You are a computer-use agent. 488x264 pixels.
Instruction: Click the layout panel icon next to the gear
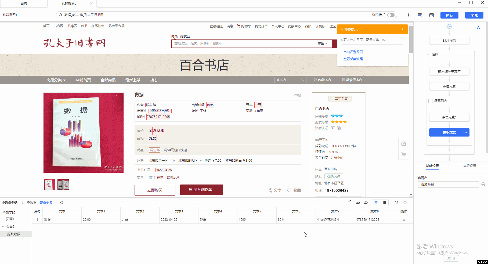420,15
